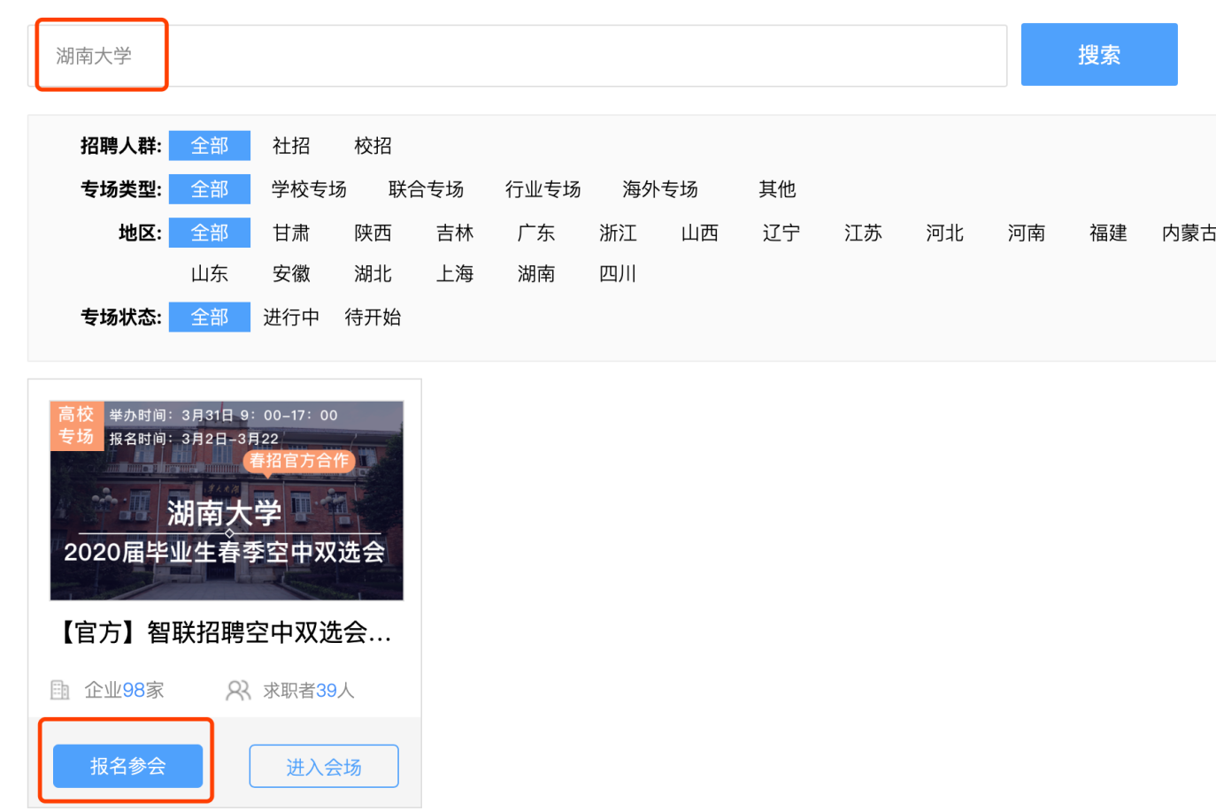
Task: Filter region by 湖南
Action: click(536, 274)
